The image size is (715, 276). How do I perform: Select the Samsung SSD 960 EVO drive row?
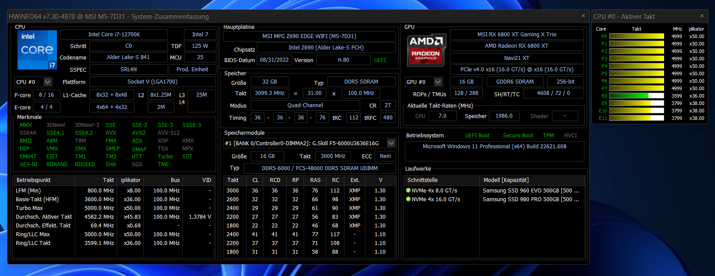494,191
